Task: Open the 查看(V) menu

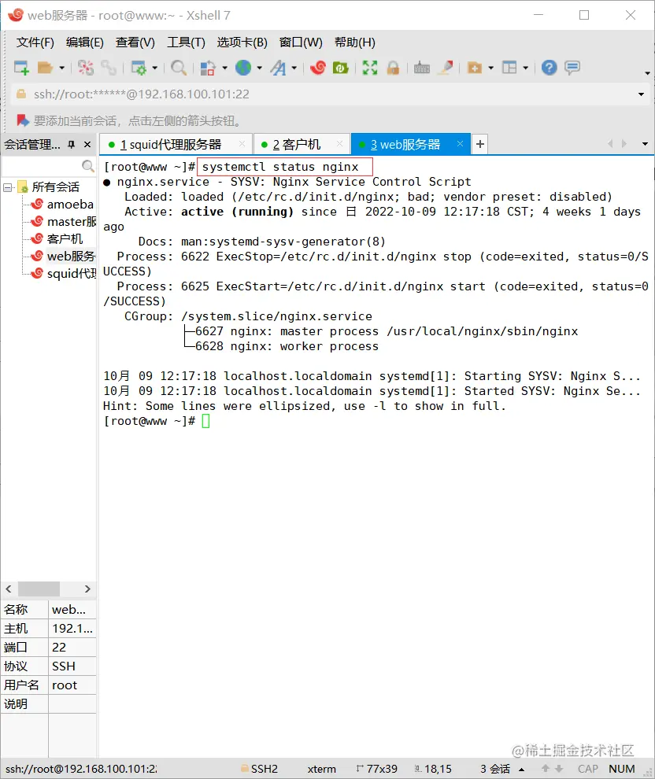Action: coord(135,42)
